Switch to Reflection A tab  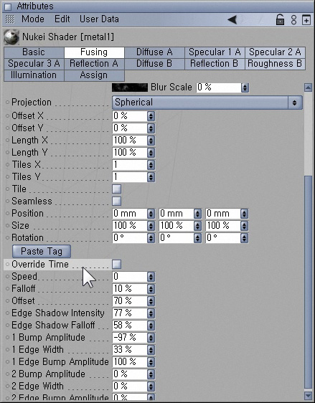point(94,64)
